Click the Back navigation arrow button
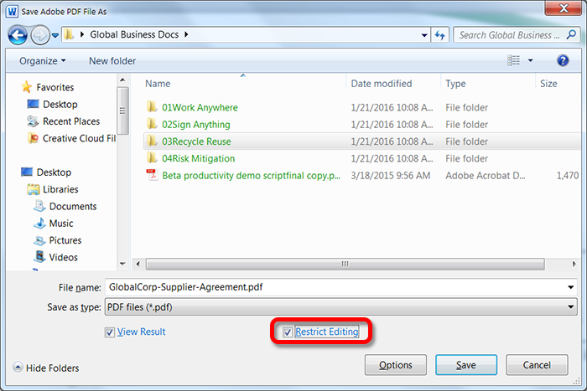This screenshot has height=391, width=587. point(18,35)
